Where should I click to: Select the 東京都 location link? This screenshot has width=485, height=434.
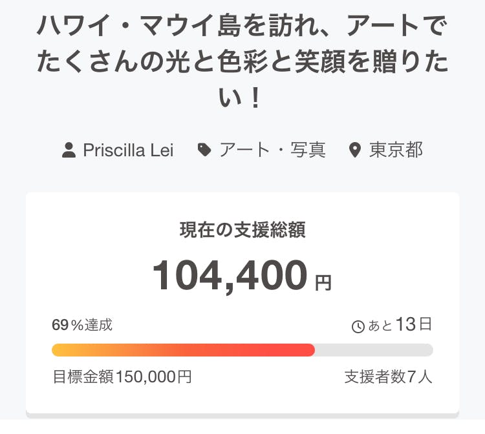click(x=396, y=150)
